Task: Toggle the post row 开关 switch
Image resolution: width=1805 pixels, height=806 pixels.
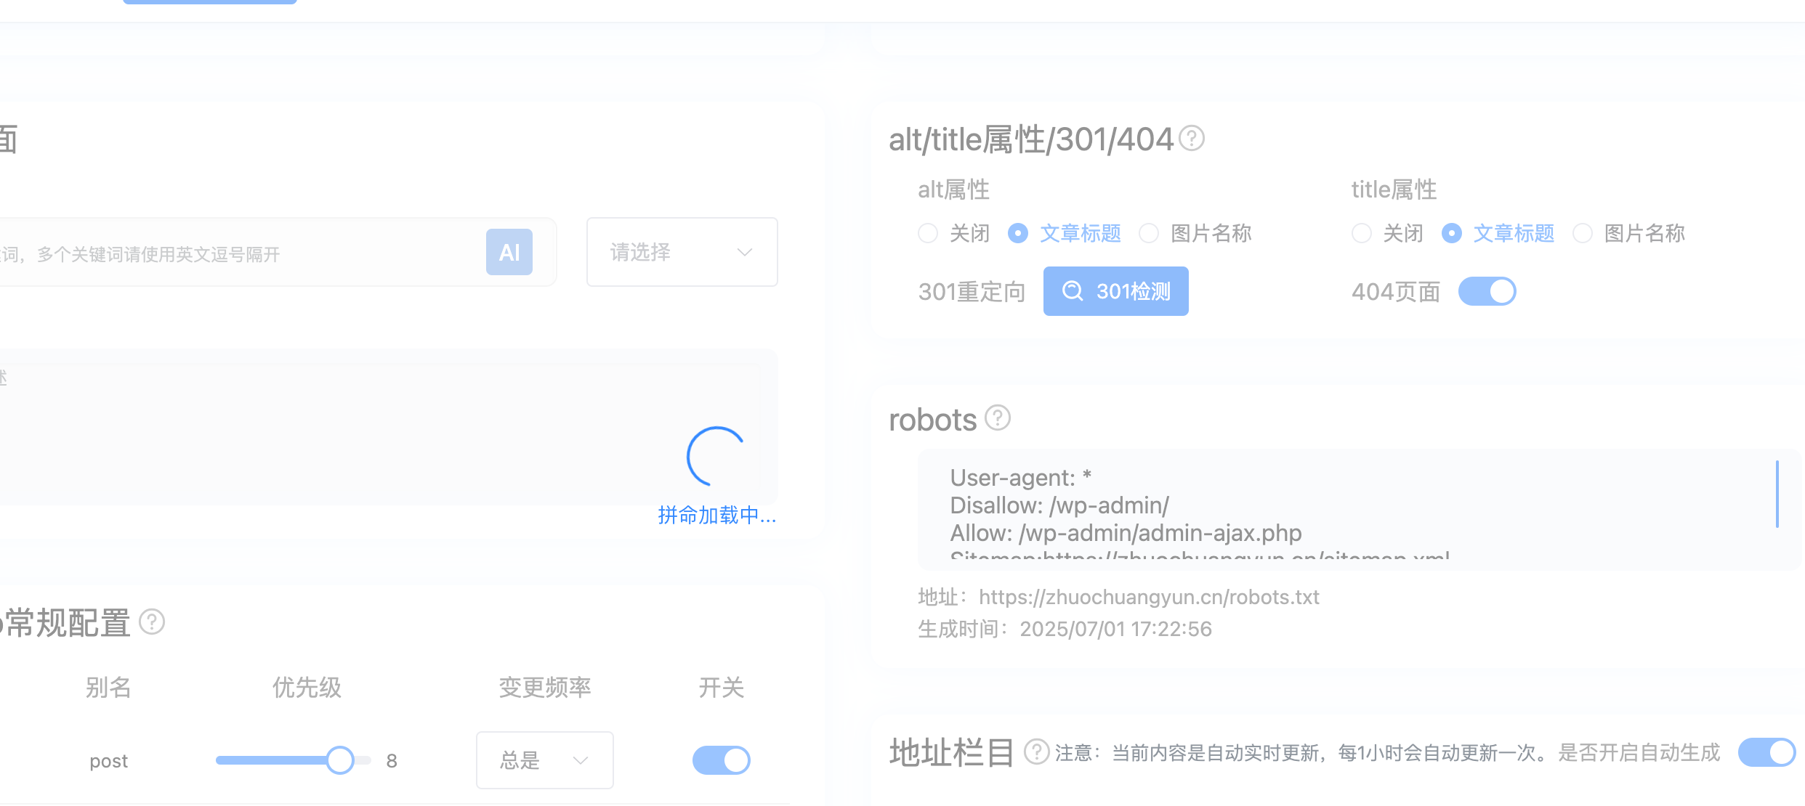Action: point(722,760)
